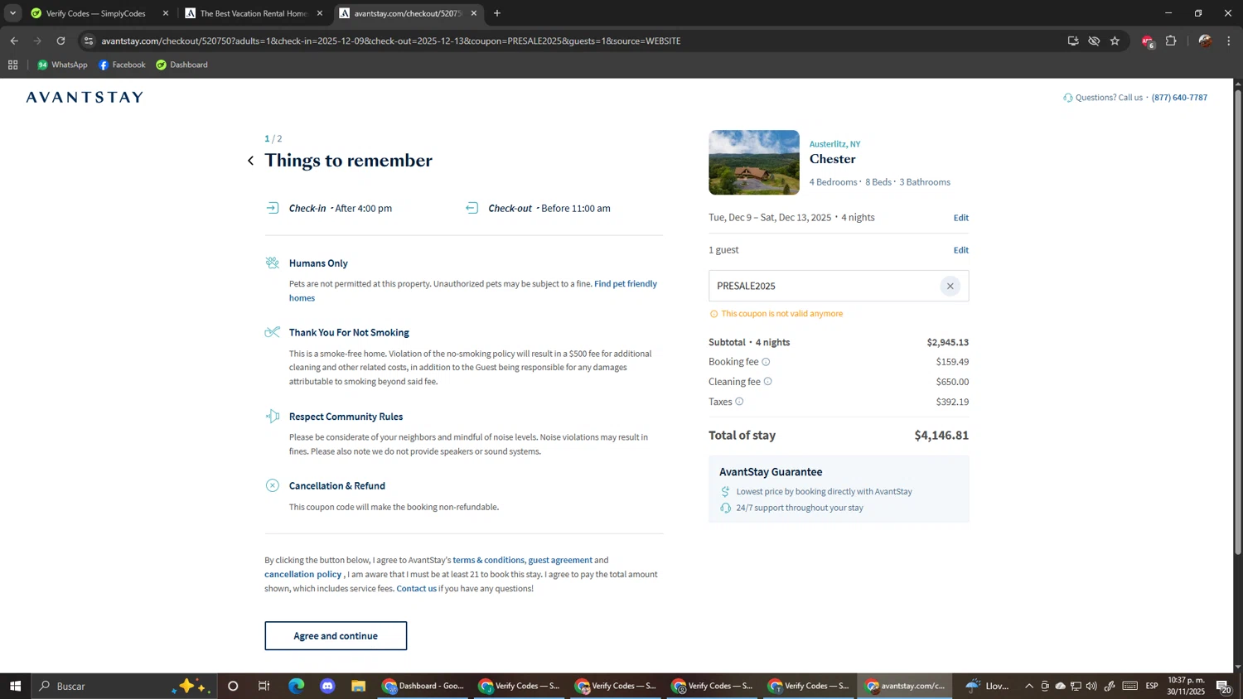
Task: Open the weather widget on the taskbar
Action: [987, 686]
